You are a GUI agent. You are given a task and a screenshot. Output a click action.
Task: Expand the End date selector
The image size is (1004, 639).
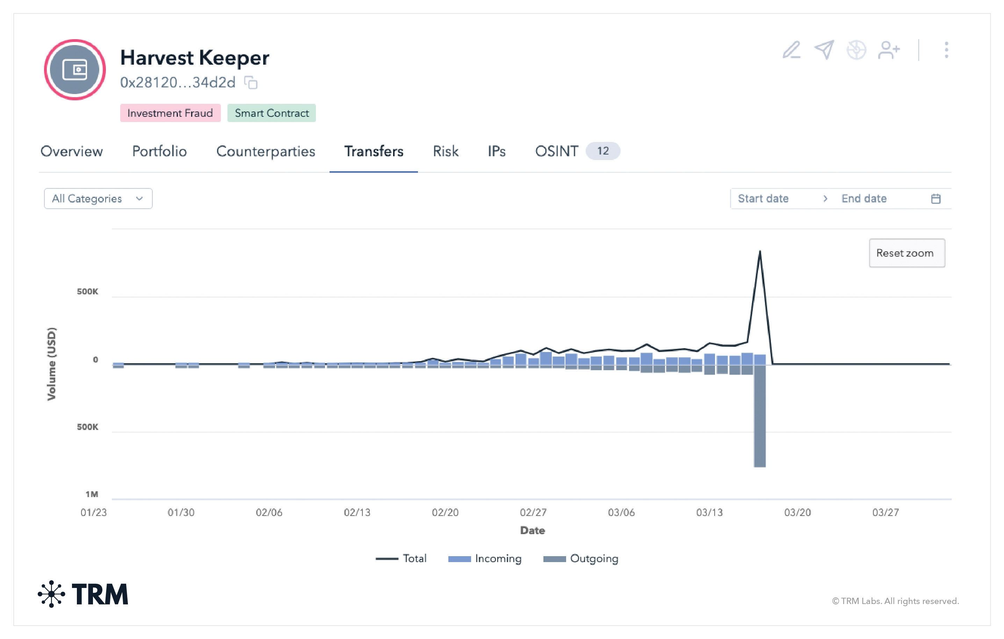(864, 199)
